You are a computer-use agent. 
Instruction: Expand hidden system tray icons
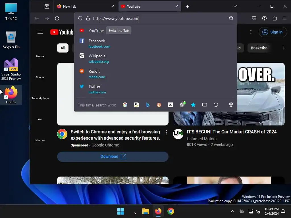232,211
